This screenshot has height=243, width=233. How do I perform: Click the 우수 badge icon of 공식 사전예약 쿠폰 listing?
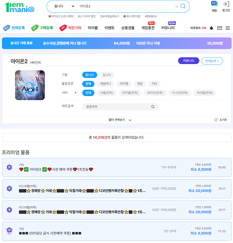(9, 231)
